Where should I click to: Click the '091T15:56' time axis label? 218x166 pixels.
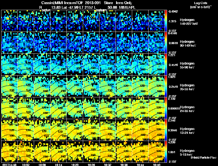[9, 165]
